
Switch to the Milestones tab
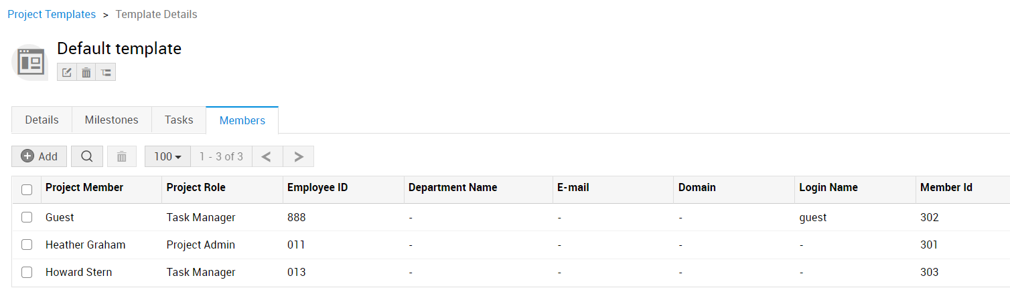tap(111, 120)
